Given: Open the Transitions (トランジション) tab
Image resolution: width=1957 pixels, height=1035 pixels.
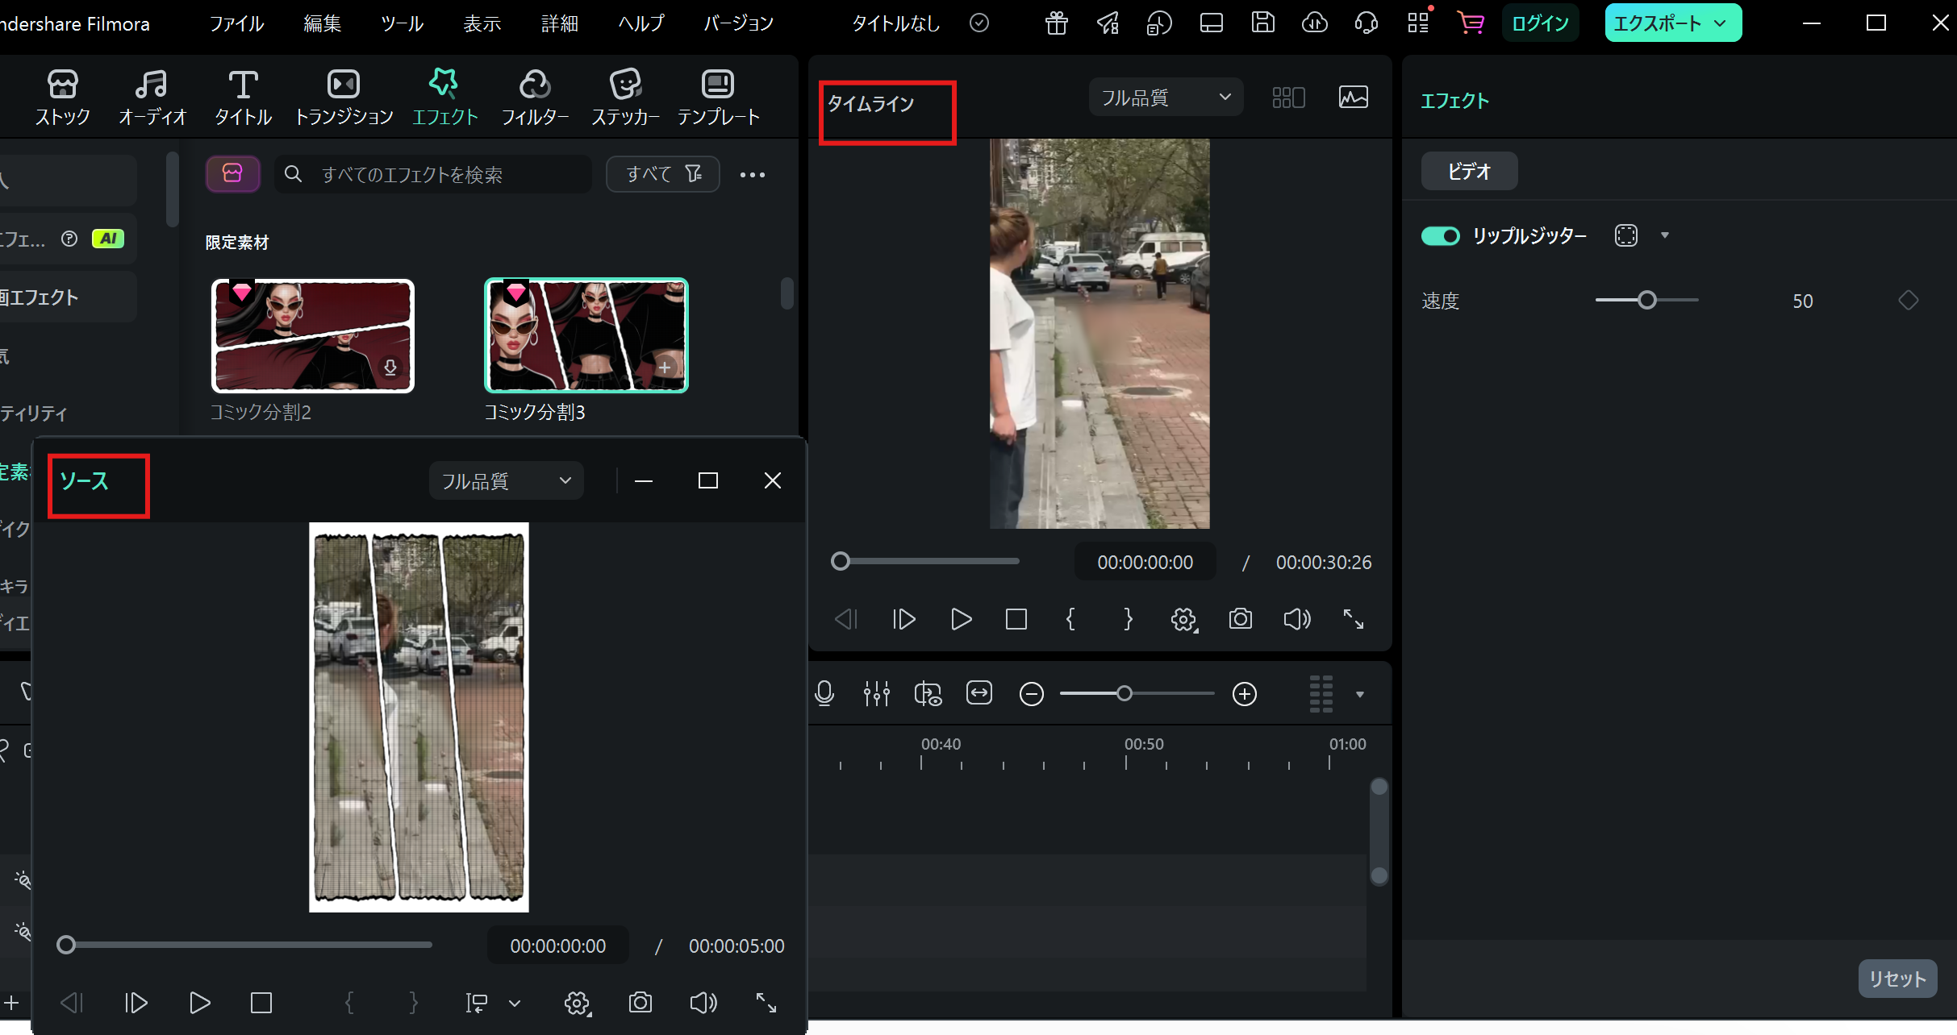Looking at the screenshot, I should pyautogui.click(x=344, y=98).
